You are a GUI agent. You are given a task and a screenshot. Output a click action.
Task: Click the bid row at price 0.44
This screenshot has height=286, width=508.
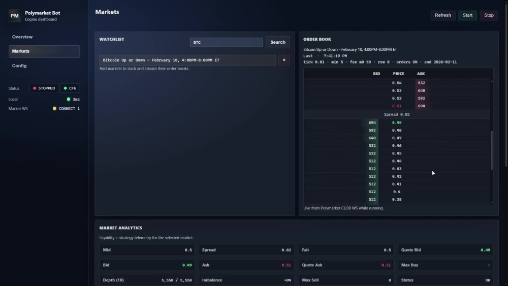pyautogui.click(x=397, y=161)
